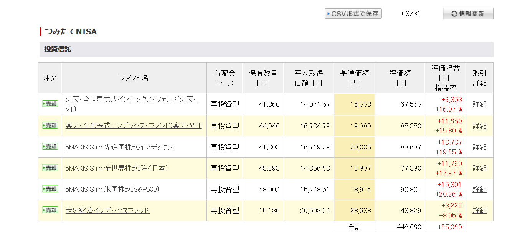Viewport: 530px width, 242px height.
Task: Select the 基準価額 column header
Action: tap(355, 78)
